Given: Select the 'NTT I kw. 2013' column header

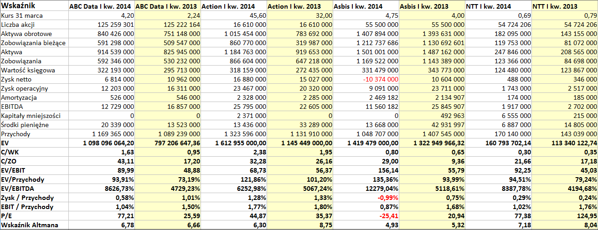Looking at the screenshot, I should point(564,6).
